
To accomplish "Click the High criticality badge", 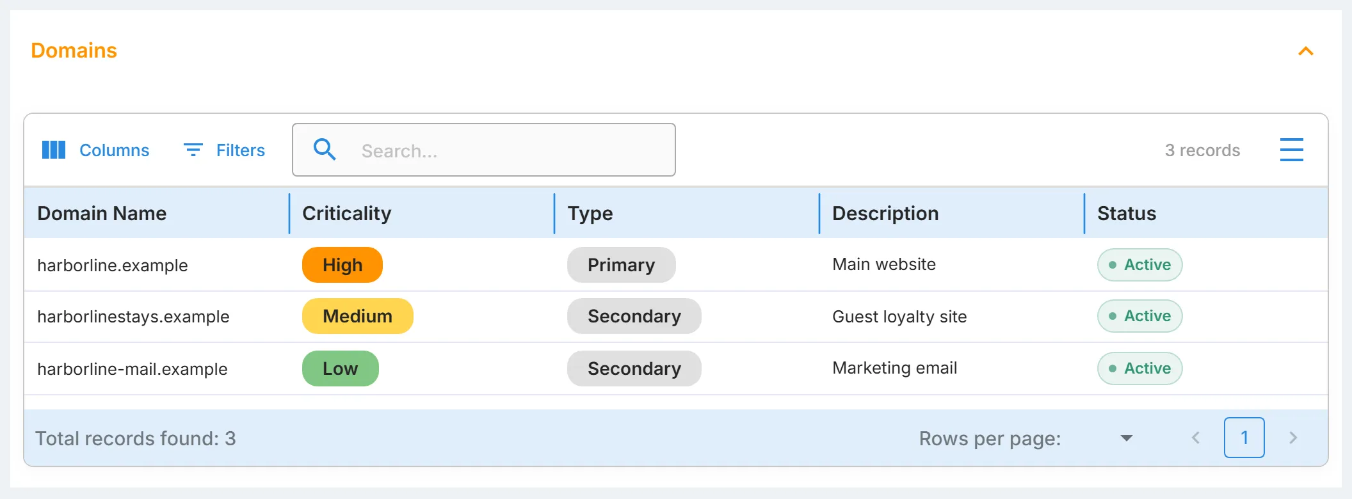I will tap(342, 265).
